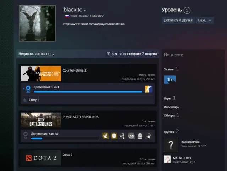Open the Инвентарь inventory link
227x171 pixels.
pyautogui.click(x=171, y=107)
